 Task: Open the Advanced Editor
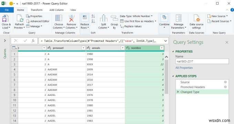[38, 21]
